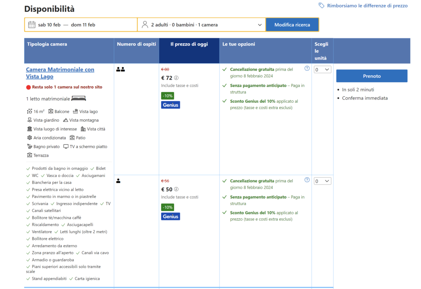Click the Genius badge under € 72
The height and width of the screenshot is (289, 421).
[170, 105]
